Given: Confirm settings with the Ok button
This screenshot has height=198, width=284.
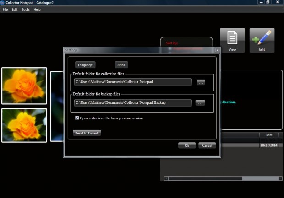Looking at the screenshot, I should [x=187, y=145].
